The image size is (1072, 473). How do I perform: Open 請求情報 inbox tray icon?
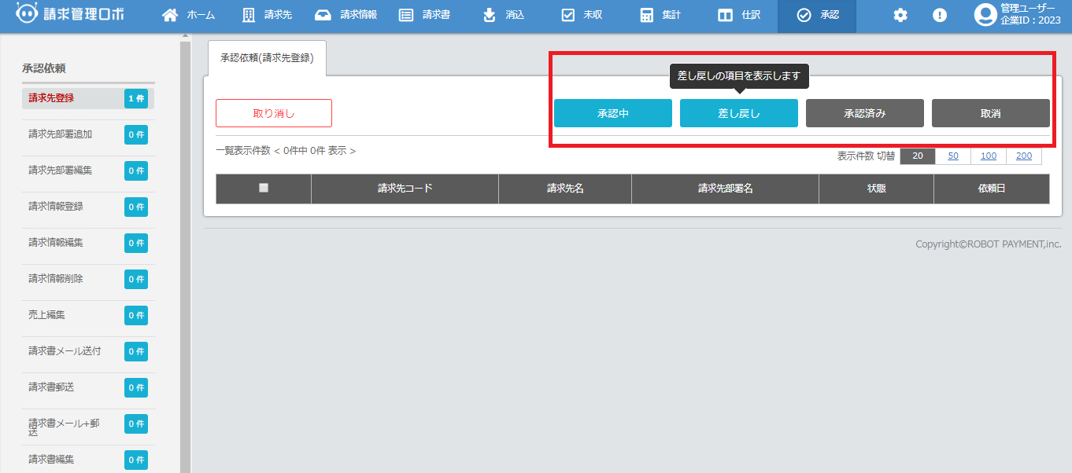tap(322, 15)
